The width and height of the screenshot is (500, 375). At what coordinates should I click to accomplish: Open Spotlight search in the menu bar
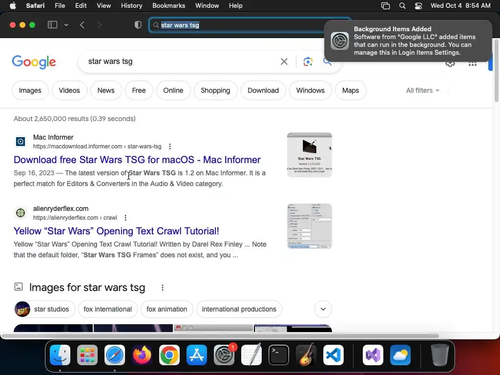tap(402, 6)
